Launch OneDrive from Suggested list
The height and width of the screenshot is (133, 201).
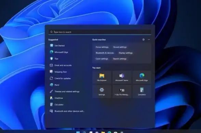56,98
